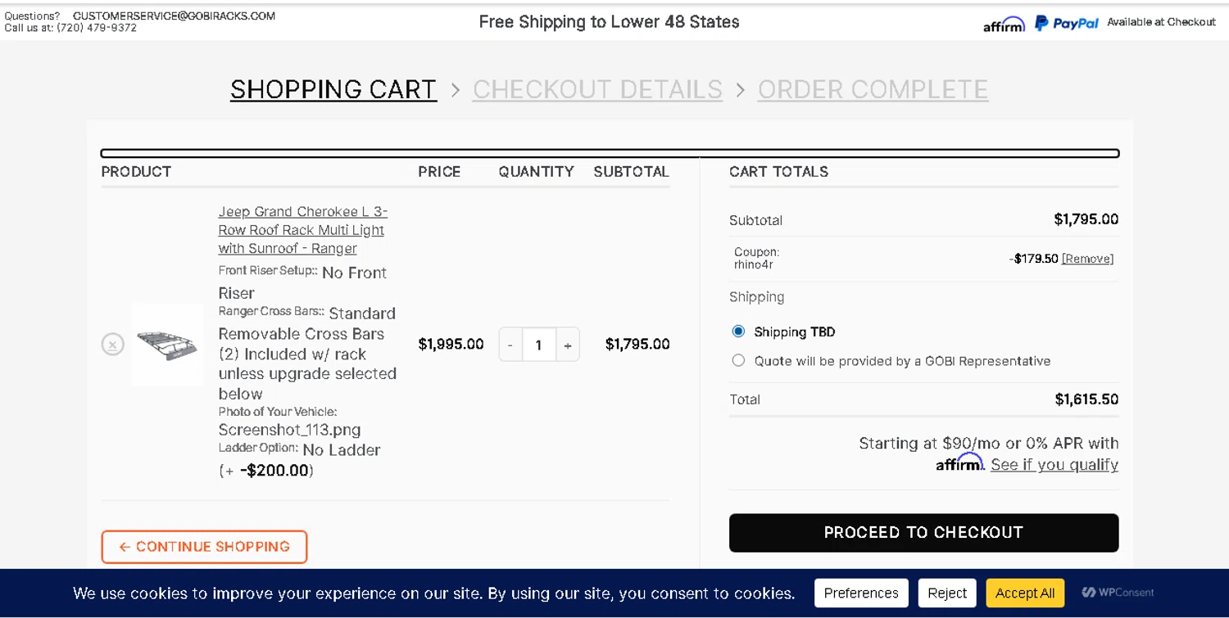This screenshot has height=618, width=1229.
Task: Accept All cookies
Action: pos(1025,593)
